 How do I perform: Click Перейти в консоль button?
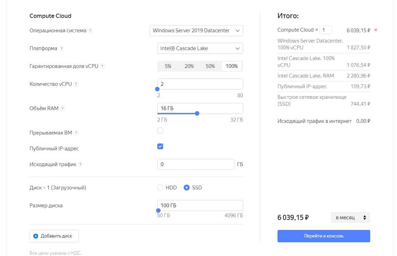coord(324,236)
